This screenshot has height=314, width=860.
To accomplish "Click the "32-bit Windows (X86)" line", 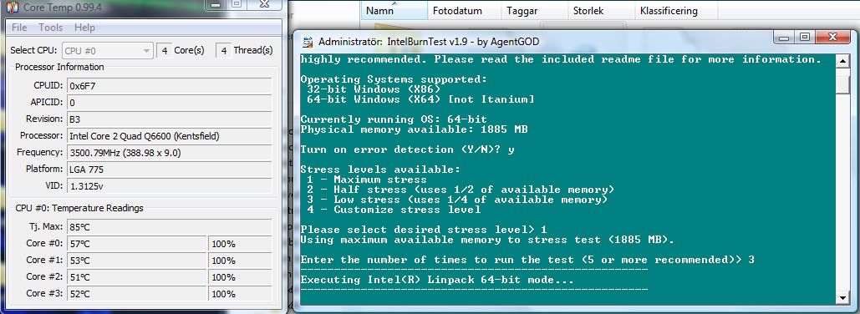I will tap(373, 89).
